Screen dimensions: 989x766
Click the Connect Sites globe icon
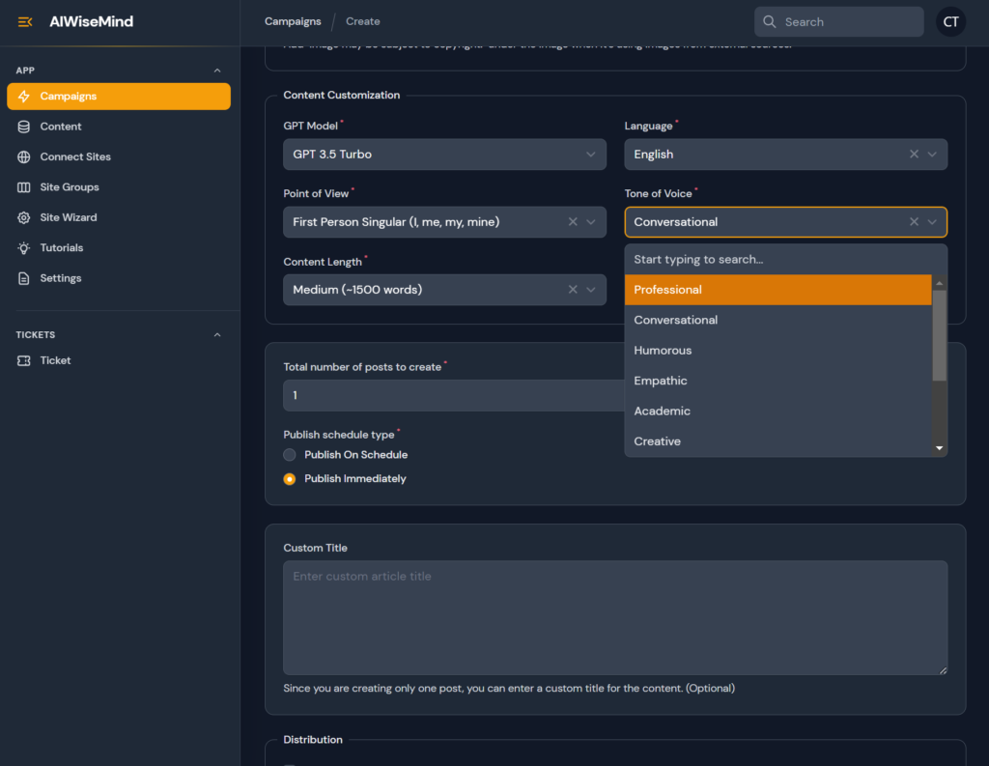pyautogui.click(x=24, y=156)
